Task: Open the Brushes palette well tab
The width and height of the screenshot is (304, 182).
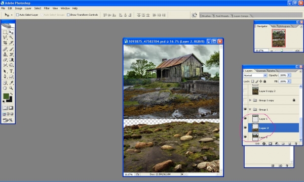Action: [x=206, y=16]
